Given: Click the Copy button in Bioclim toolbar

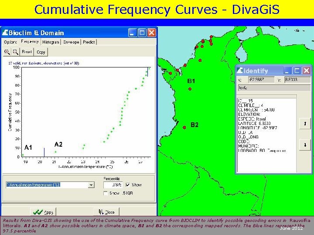Looking at the screenshot, I should pyautogui.click(x=41, y=52).
